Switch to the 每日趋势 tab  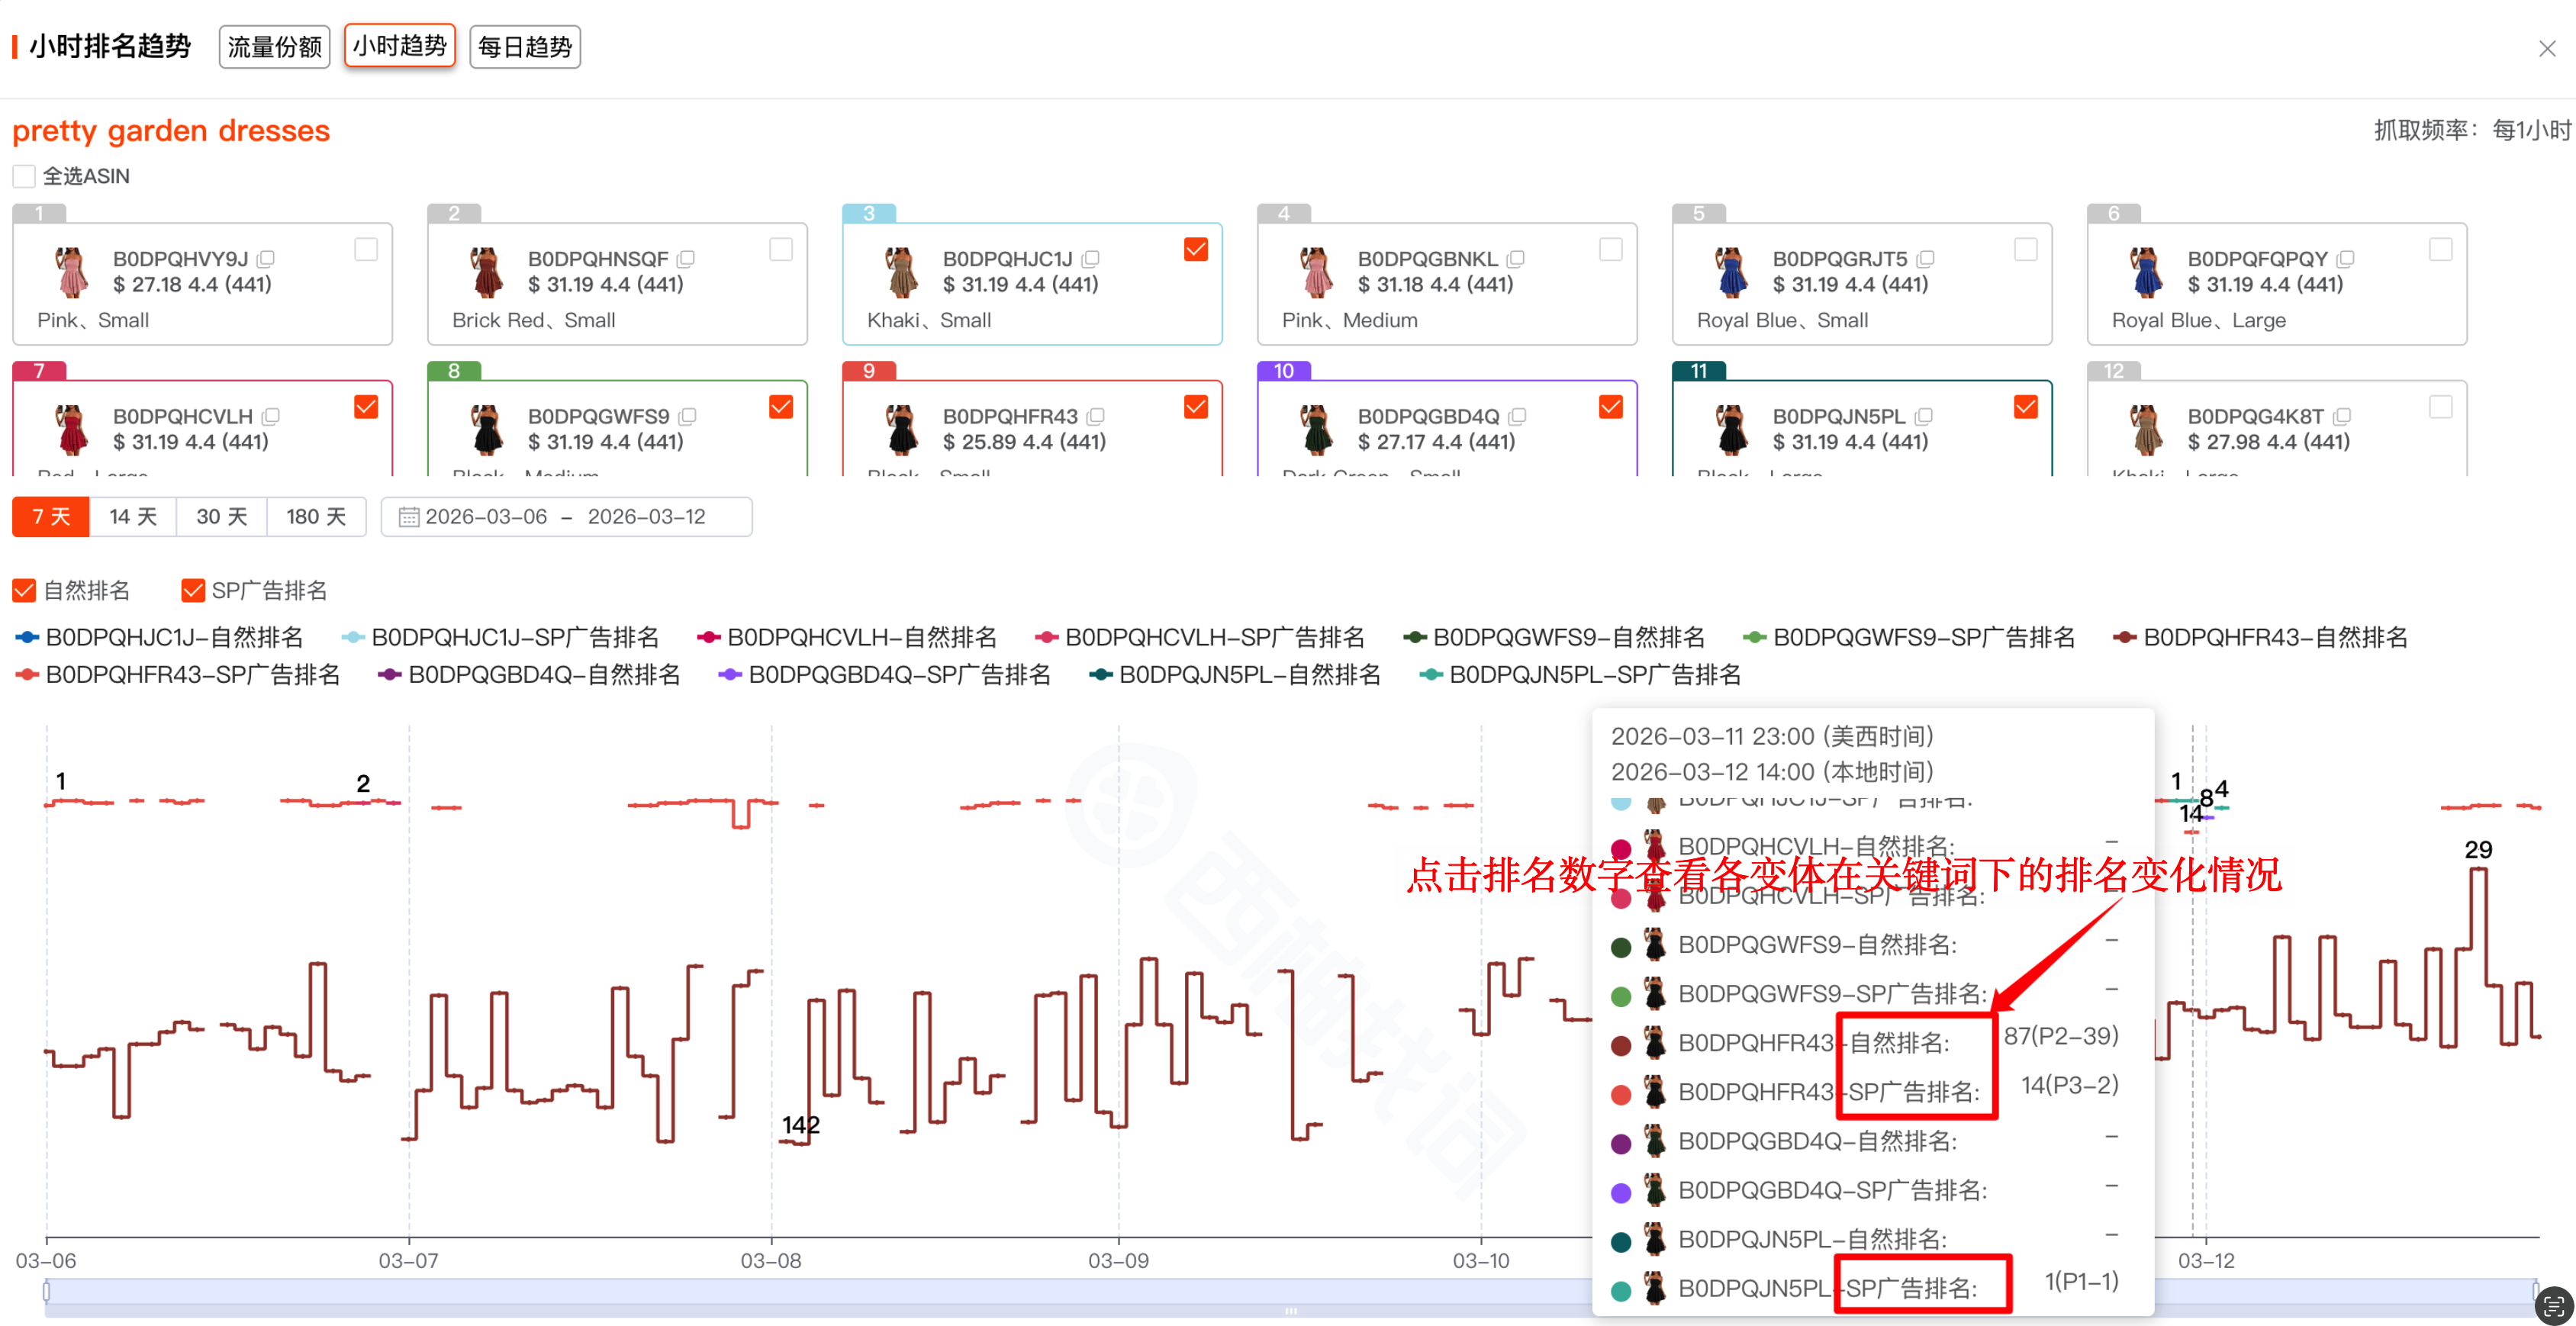click(524, 47)
